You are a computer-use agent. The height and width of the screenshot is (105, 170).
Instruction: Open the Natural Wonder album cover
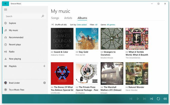pos(137,73)
